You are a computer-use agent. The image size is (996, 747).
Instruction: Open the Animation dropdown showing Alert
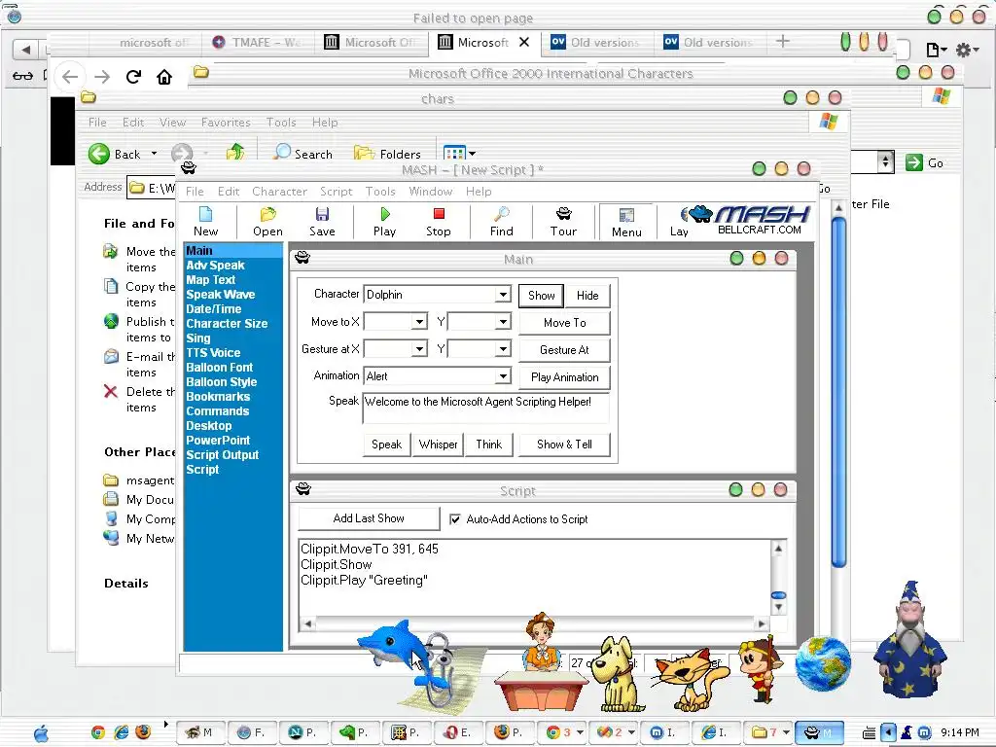coord(503,376)
